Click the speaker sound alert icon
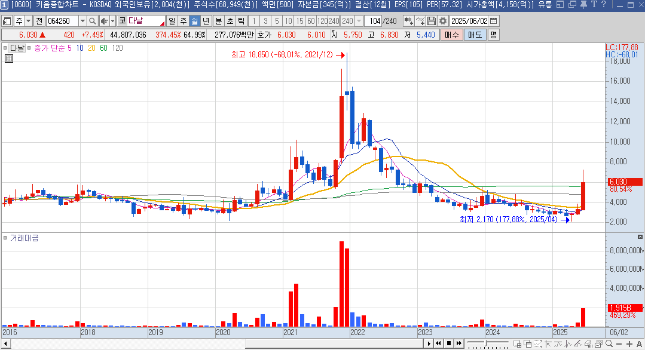645x350 pixels. [x=103, y=21]
